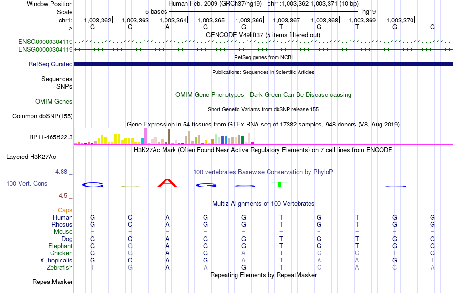Select the Chicken species row label
The image size is (453, 293).
coord(61,253)
